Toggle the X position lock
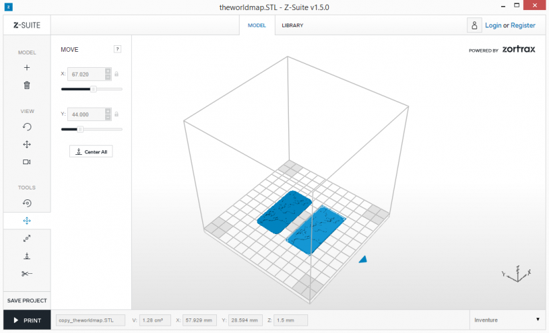 coord(116,74)
